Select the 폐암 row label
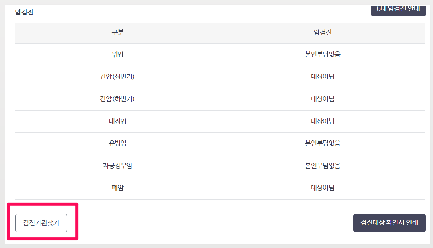The width and height of the screenshot is (433, 248). tap(118, 188)
